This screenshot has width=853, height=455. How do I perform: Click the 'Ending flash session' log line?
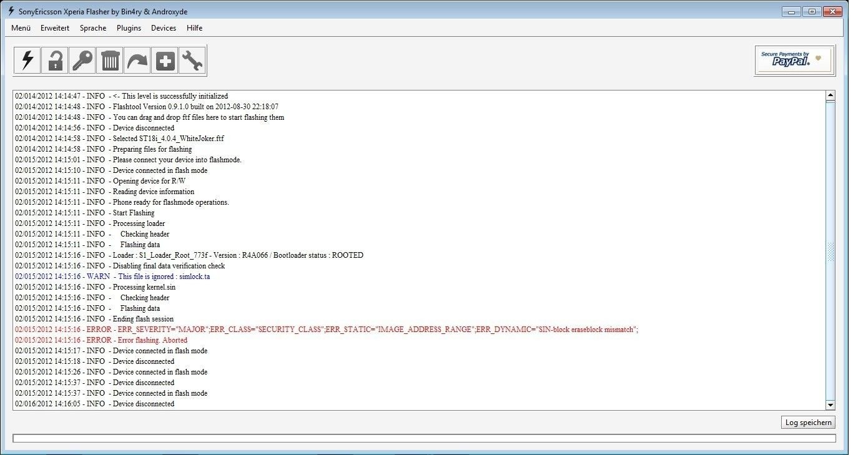pos(95,319)
